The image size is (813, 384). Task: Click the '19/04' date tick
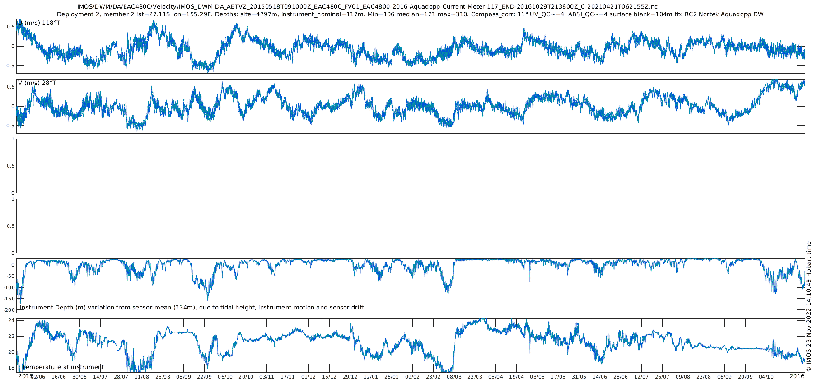pos(517,377)
